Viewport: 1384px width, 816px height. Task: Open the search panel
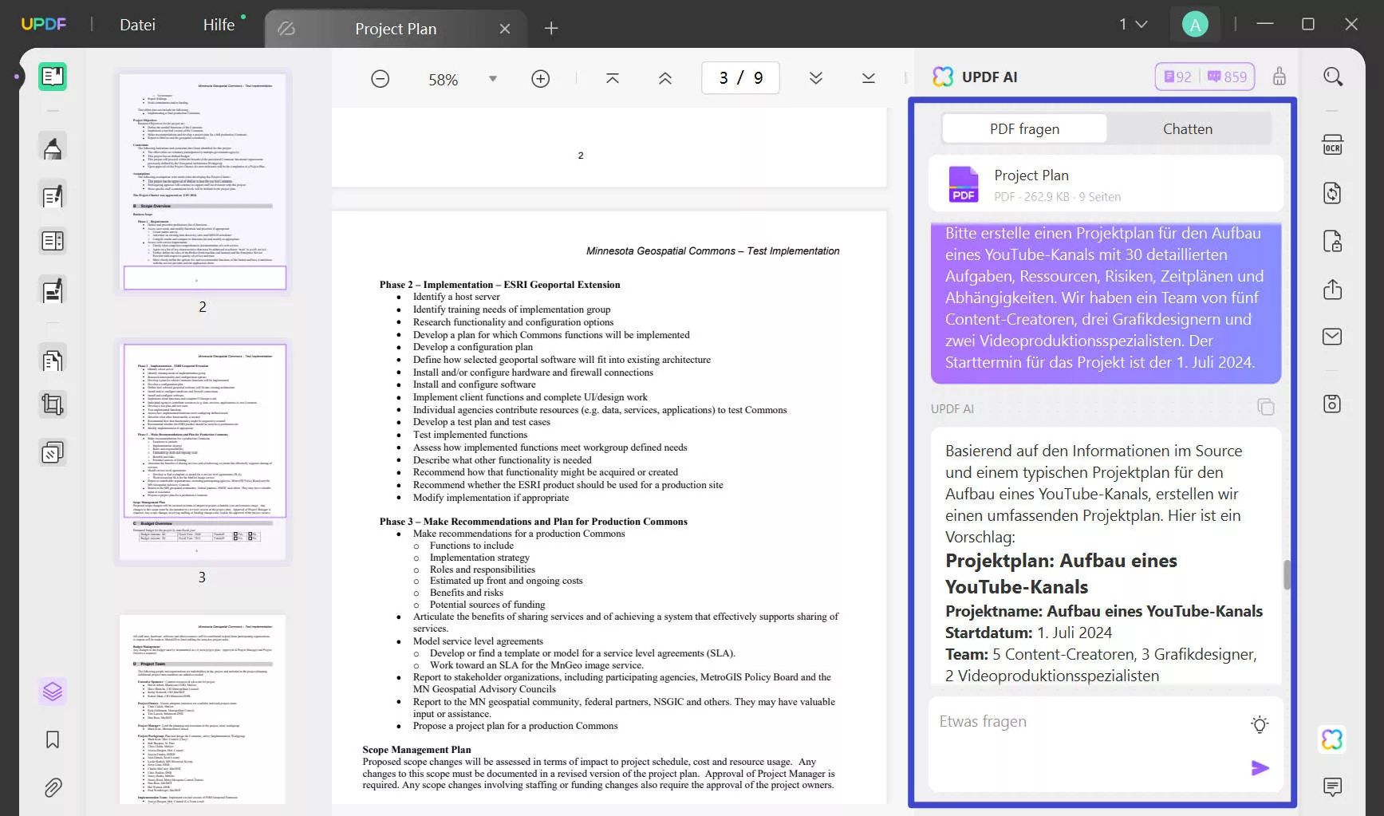[1332, 77]
